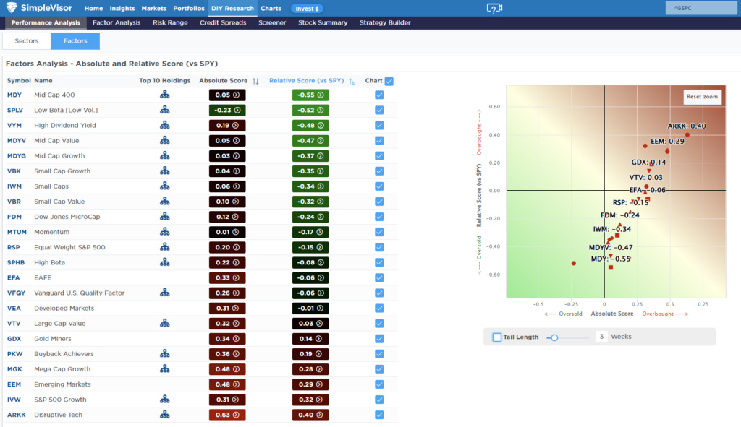Toggle chart checkbox for GDX Gold Miners
This screenshot has height=427, width=741.
pos(379,338)
